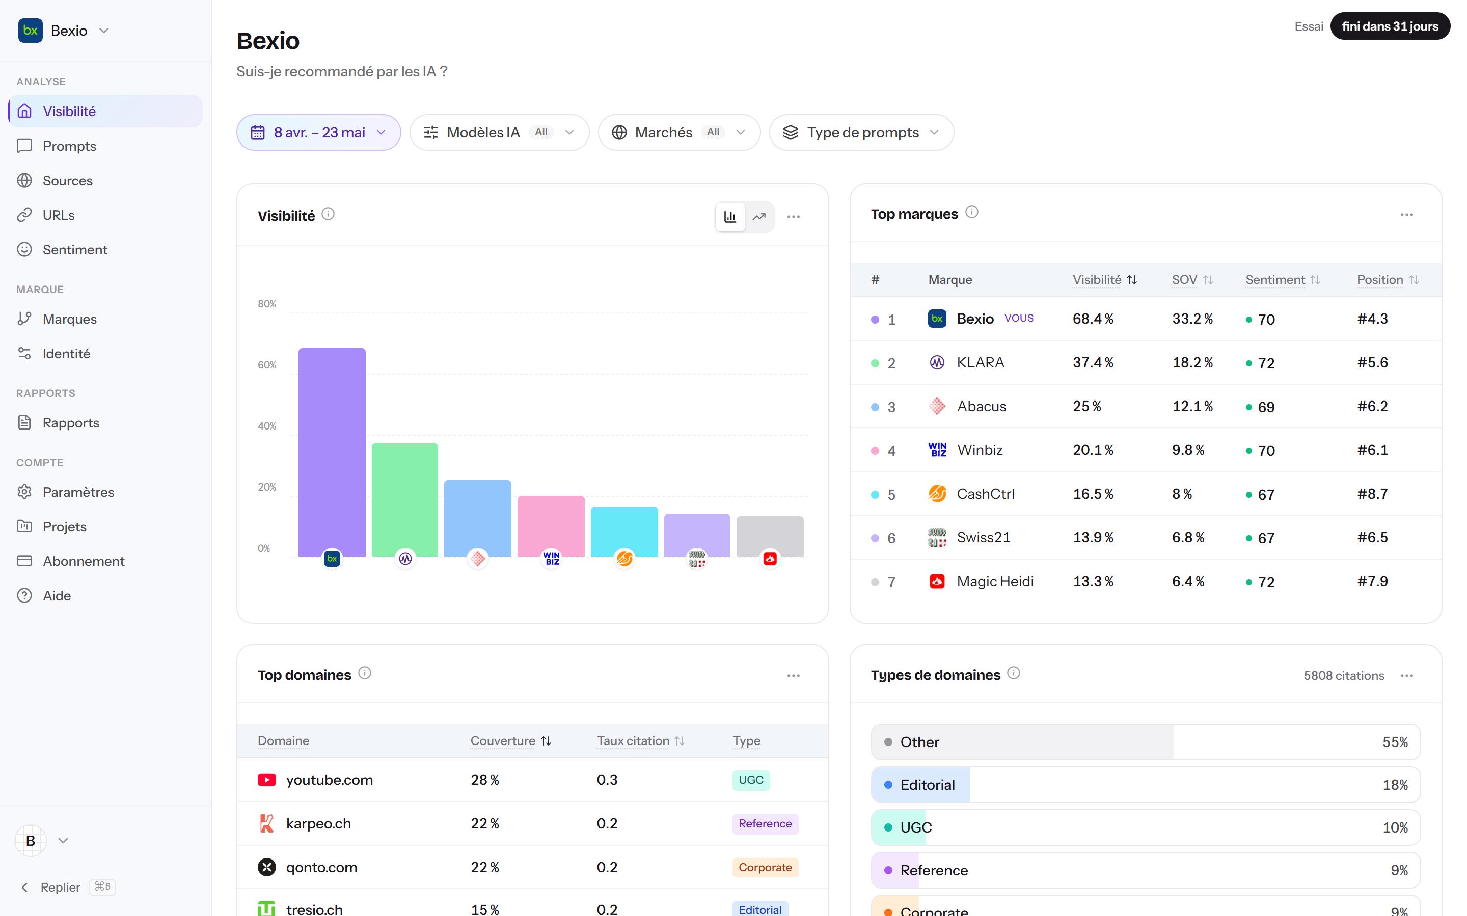Sort Top marques by Sentiment column
1467x916 pixels.
tap(1282, 279)
